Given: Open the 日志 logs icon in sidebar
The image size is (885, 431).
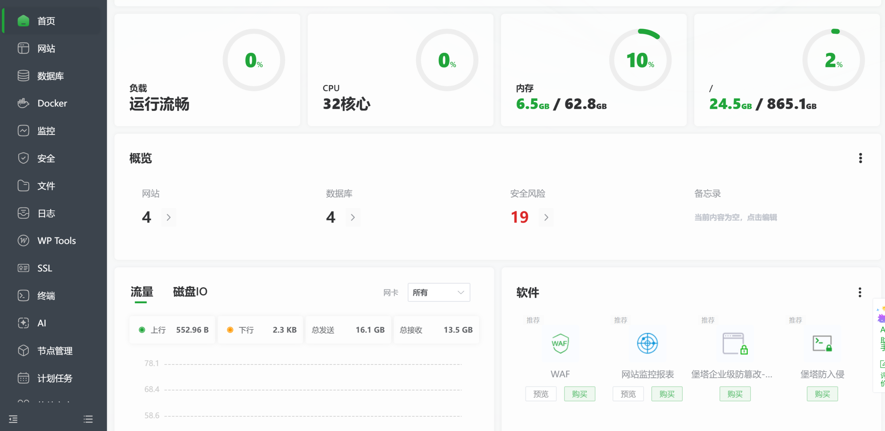Looking at the screenshot, I should tap(23, 213).
